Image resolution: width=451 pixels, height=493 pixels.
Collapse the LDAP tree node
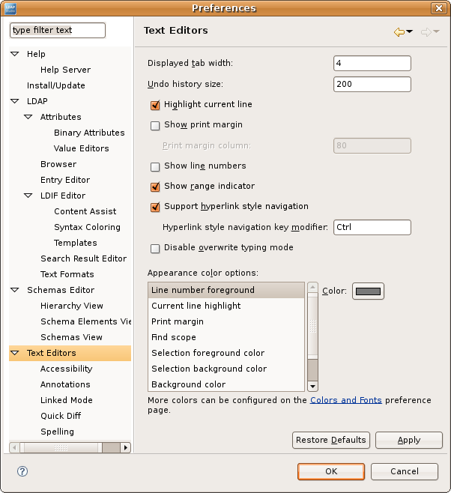coord(15,101)
